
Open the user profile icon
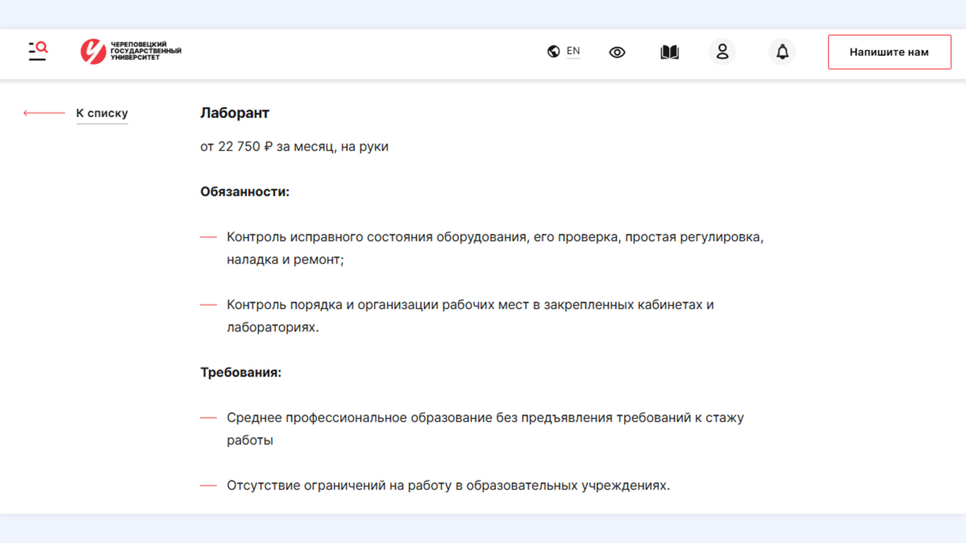pyautogui.click(x=722, y=51)
